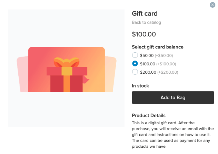This screenshot has width=218, height=154.
Task: Click the (+$200.00) price modifier text
Action: [167, 72]
